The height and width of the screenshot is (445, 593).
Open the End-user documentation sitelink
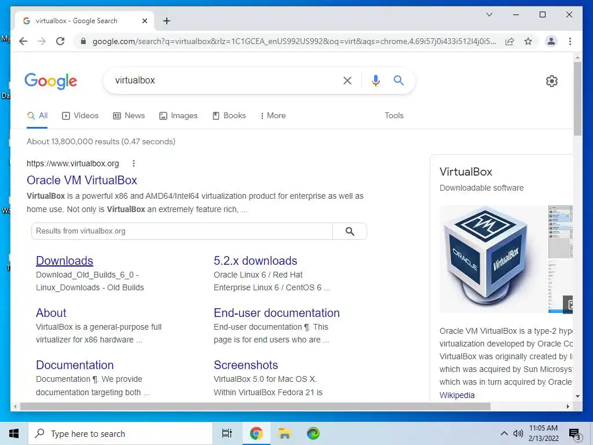276,313
